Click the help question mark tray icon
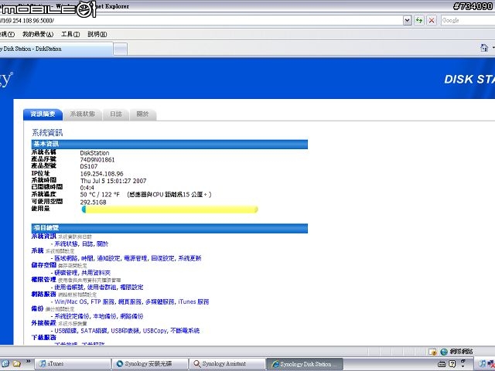Image resolution: width=495 pixels, height=371 pixels. click(x=452, y=364)
